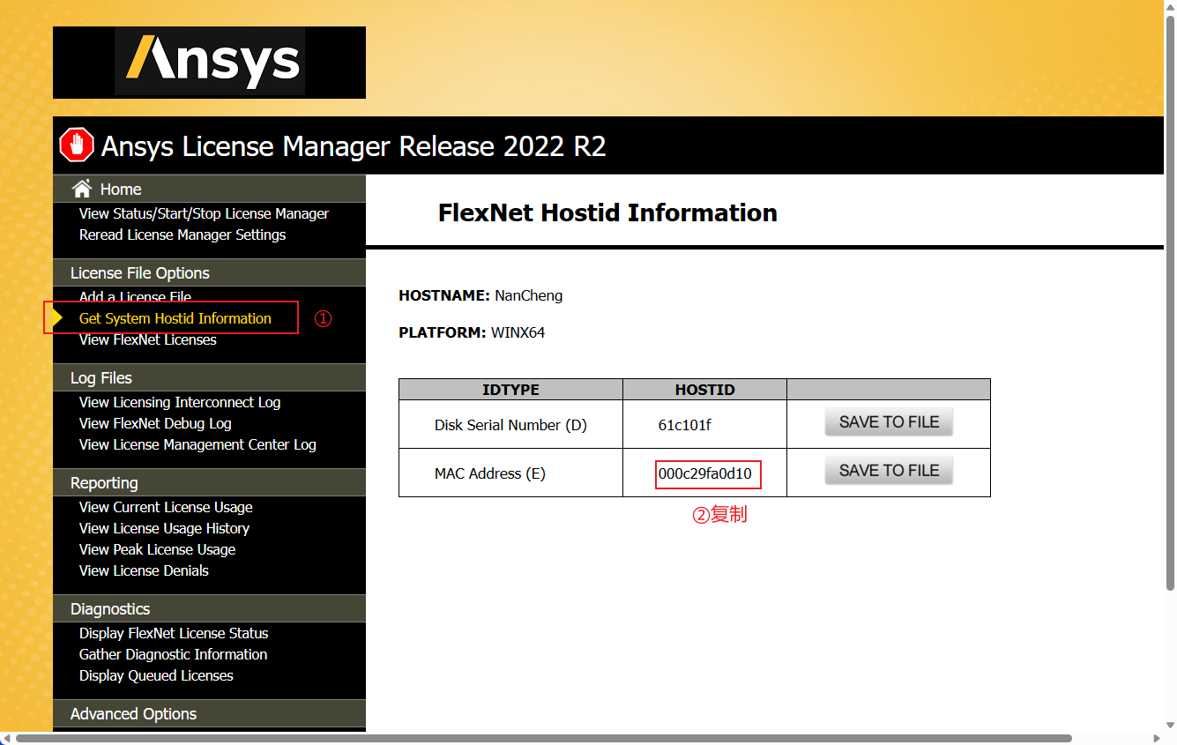
Task: Open Display Queued Licenses
Action: [x=156, y=675]
